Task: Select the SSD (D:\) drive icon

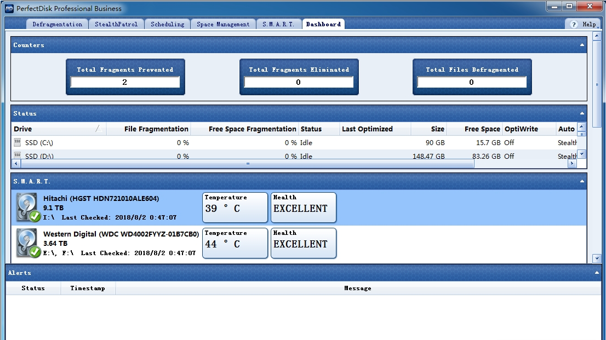Action: tap(16, 155)
